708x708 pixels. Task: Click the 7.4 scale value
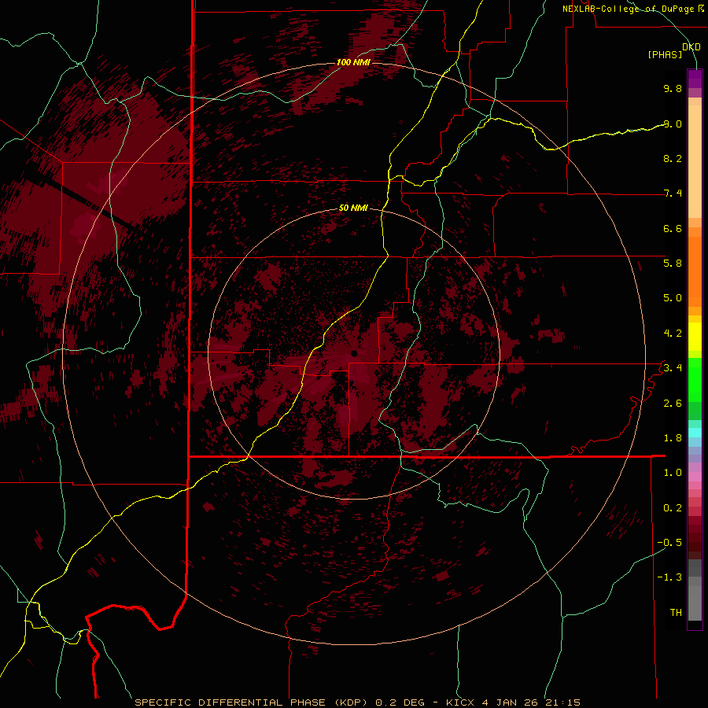673,194
